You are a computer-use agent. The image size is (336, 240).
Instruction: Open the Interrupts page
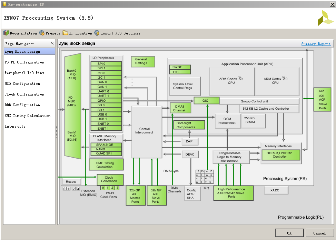click(x=14, y=126)
